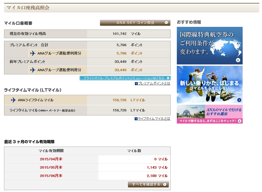
Task: Click the ANA SKY コイン照会 button
Action: pyautogui.click(x=135, y=23)
